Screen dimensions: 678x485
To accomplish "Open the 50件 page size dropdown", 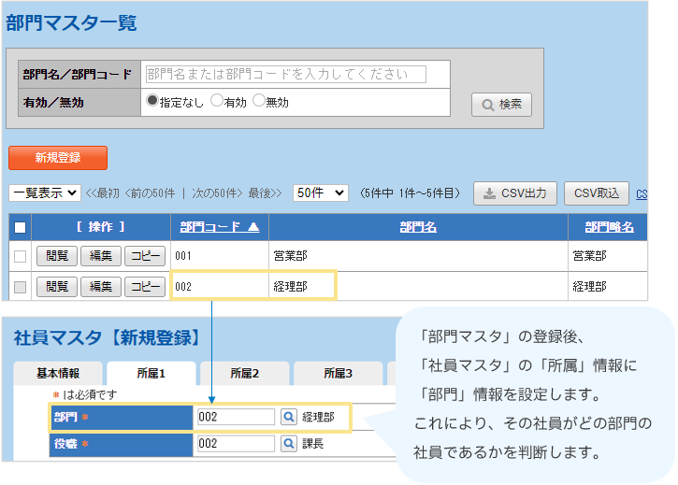I will pos(320,193).
